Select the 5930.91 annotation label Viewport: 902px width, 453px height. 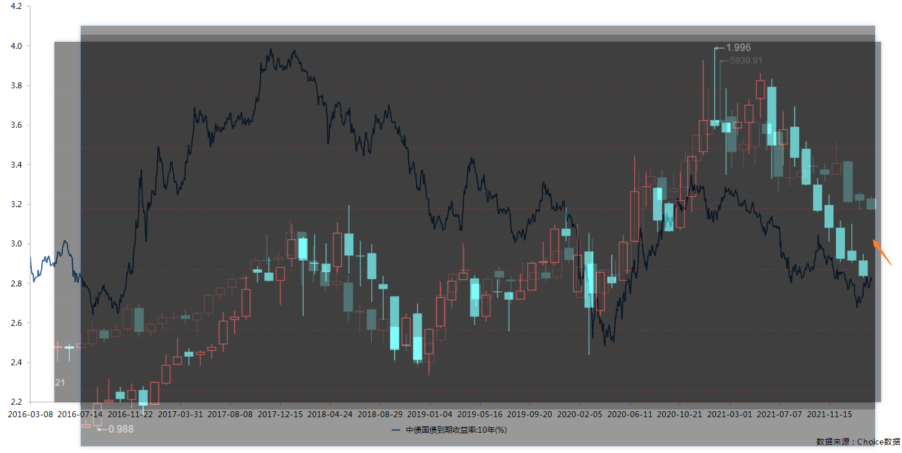coord(747,60)
